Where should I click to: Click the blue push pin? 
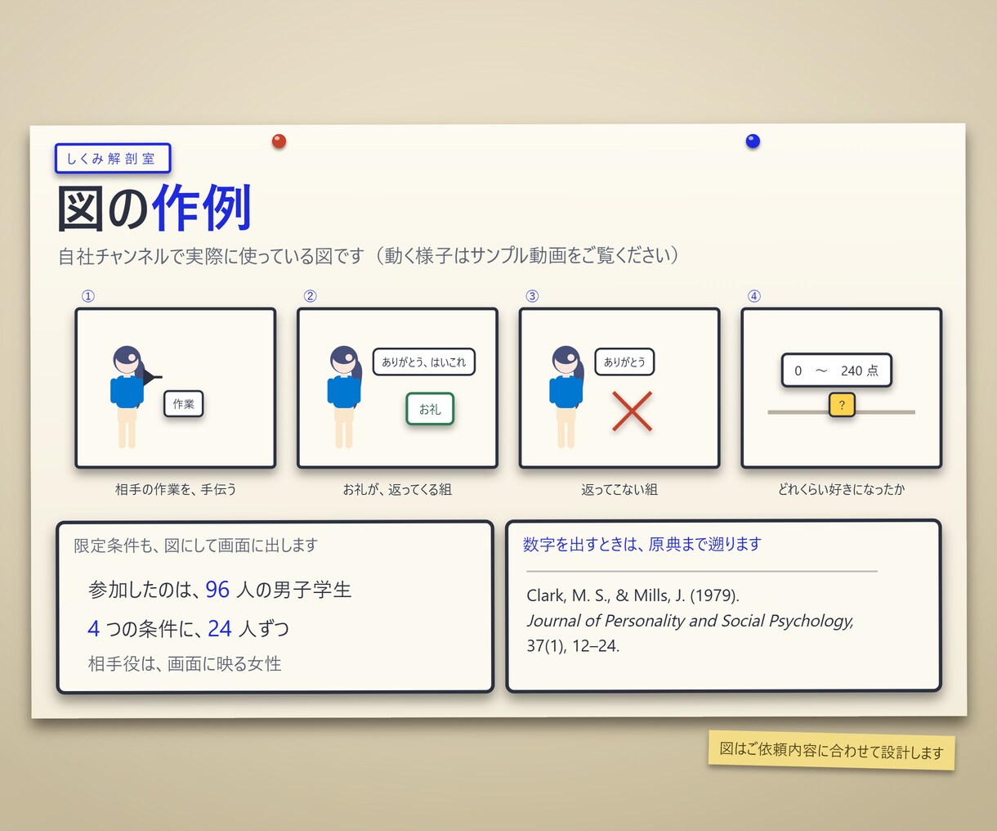753,141
